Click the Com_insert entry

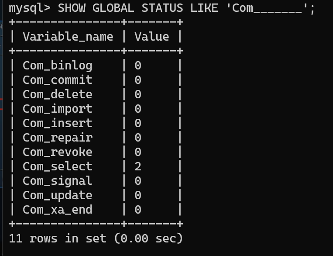click(57, 123)
